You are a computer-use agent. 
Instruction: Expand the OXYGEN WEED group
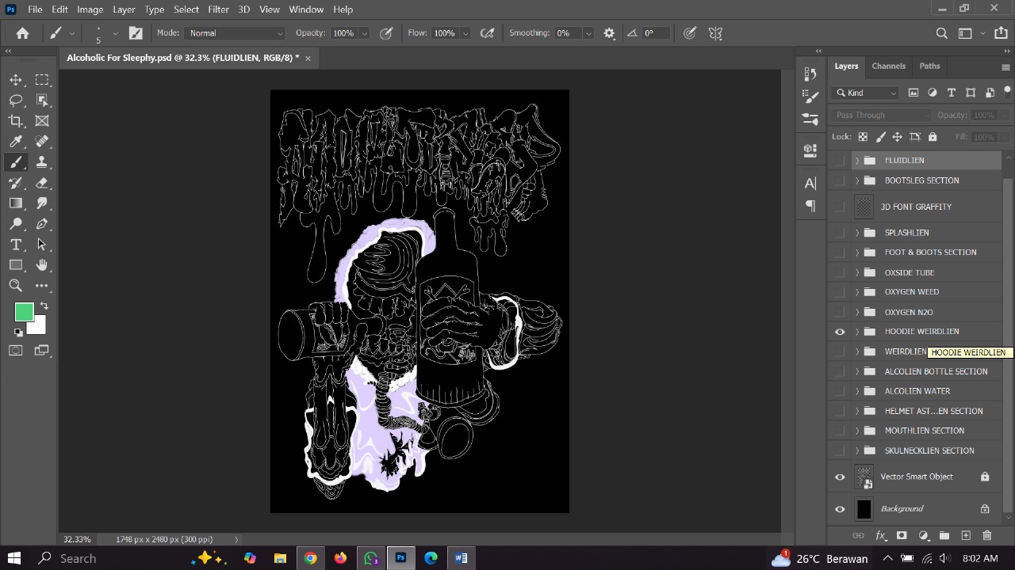[x=857, y=292]
